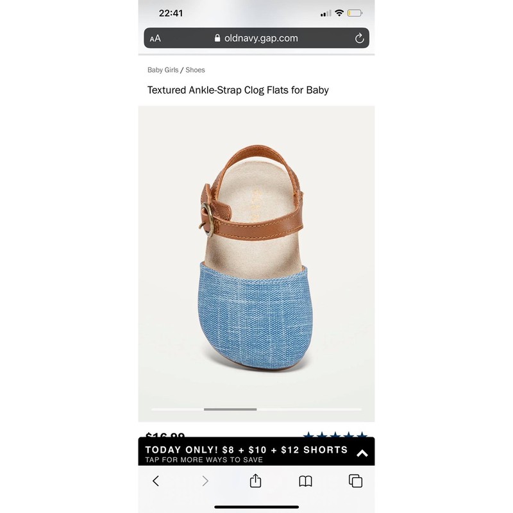Tap the Safari back arrow
Image resolution: width=513 pixels, height=513 pixels.
click(x=156, y=481)
